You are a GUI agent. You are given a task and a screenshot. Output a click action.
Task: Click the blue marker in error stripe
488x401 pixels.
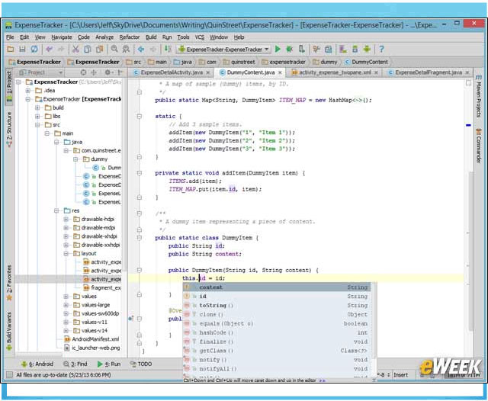468,125
